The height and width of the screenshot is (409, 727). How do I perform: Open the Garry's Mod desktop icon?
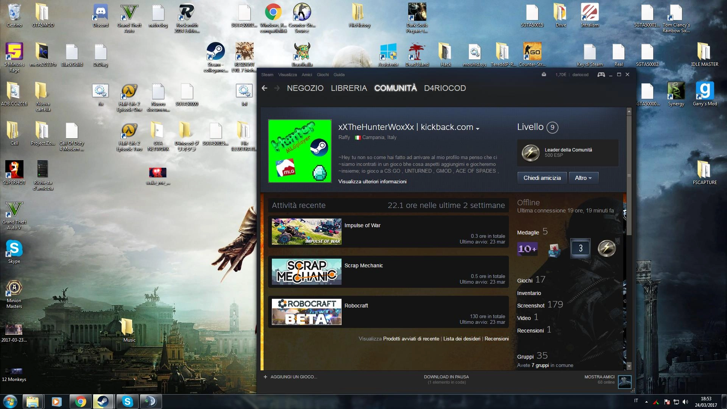[705, 94]
